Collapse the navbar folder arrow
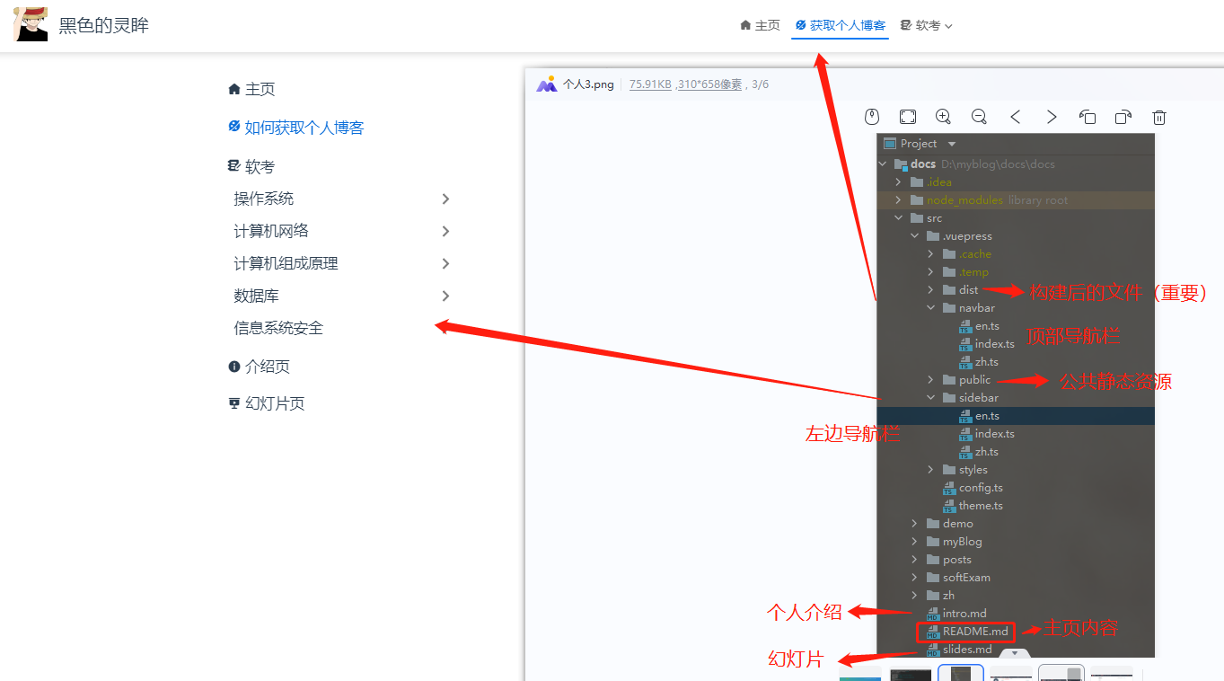Screen dimensions: 1224x681 pyautogui.click(x=930, y=308)
